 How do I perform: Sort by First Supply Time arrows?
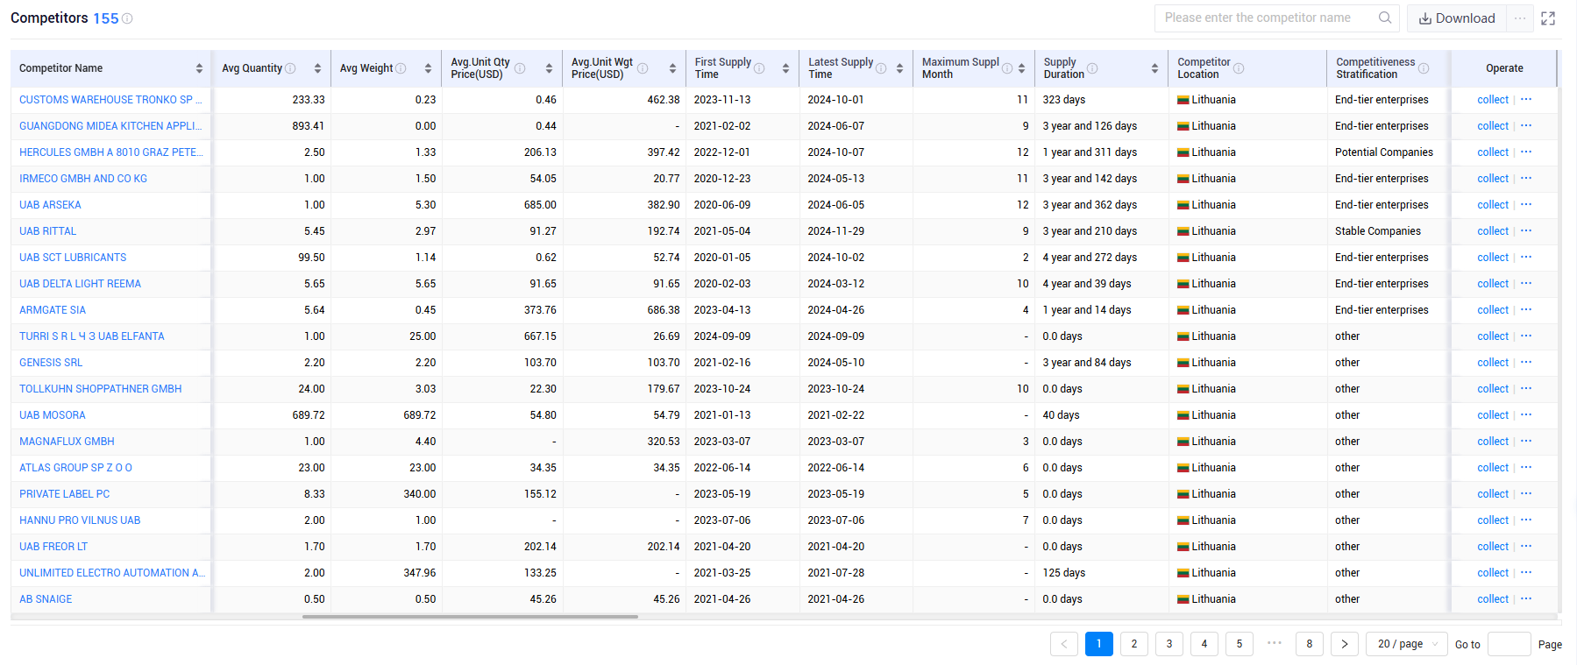tap(785, 68)
